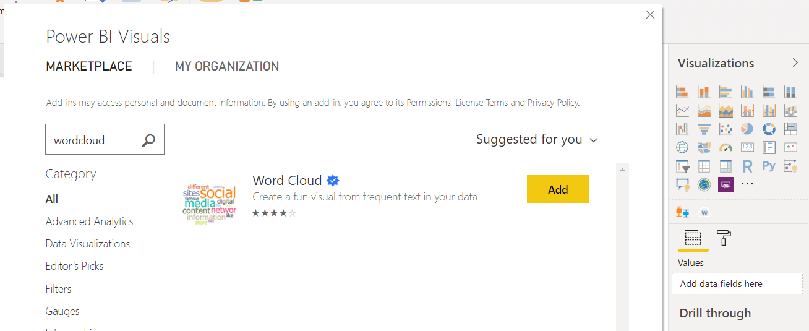The image size is (809, 331).
Task: Select the Treemap visual
Action: (x=790, y=129)
